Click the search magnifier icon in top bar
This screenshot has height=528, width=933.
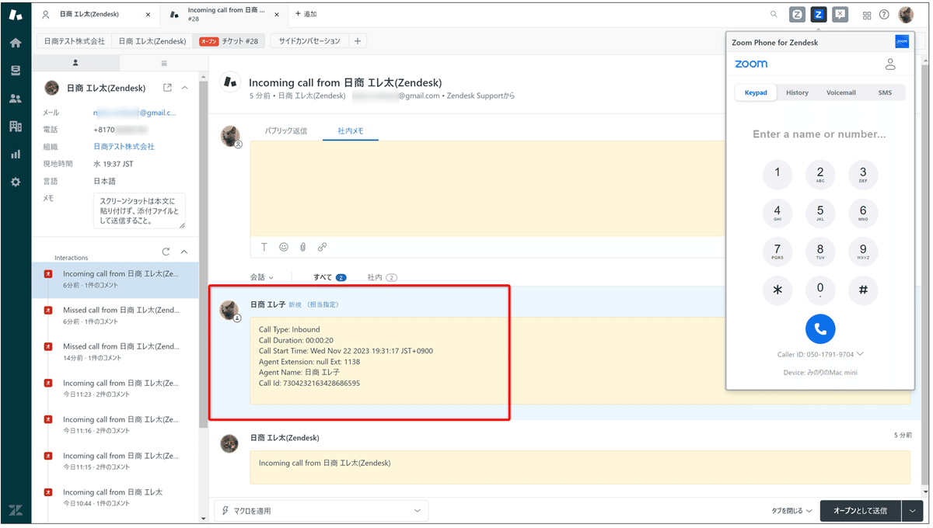click(x=774, y=14)
